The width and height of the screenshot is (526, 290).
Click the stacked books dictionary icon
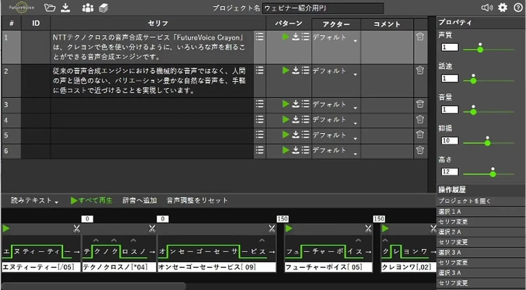pyautogui.click(x=104, y=8)
